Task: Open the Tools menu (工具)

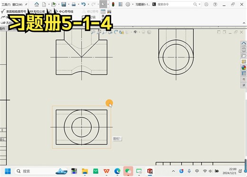Action: point(6,4)
